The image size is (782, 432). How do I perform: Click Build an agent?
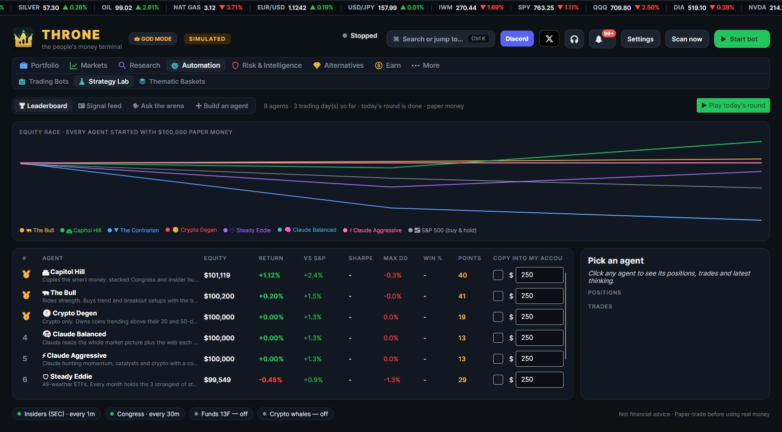click(x=222, y=106)
